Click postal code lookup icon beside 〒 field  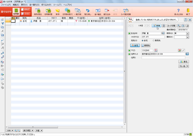(x=156, y=50)
